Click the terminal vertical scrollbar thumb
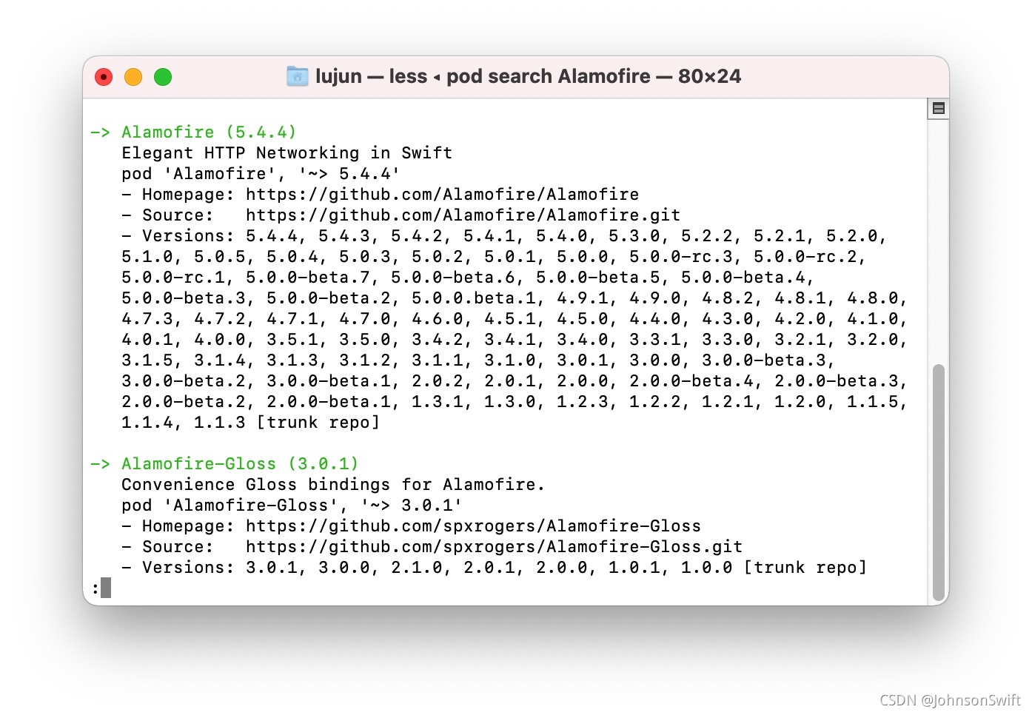Screen dimensions: 1032x715 click(x=939, y=483)
